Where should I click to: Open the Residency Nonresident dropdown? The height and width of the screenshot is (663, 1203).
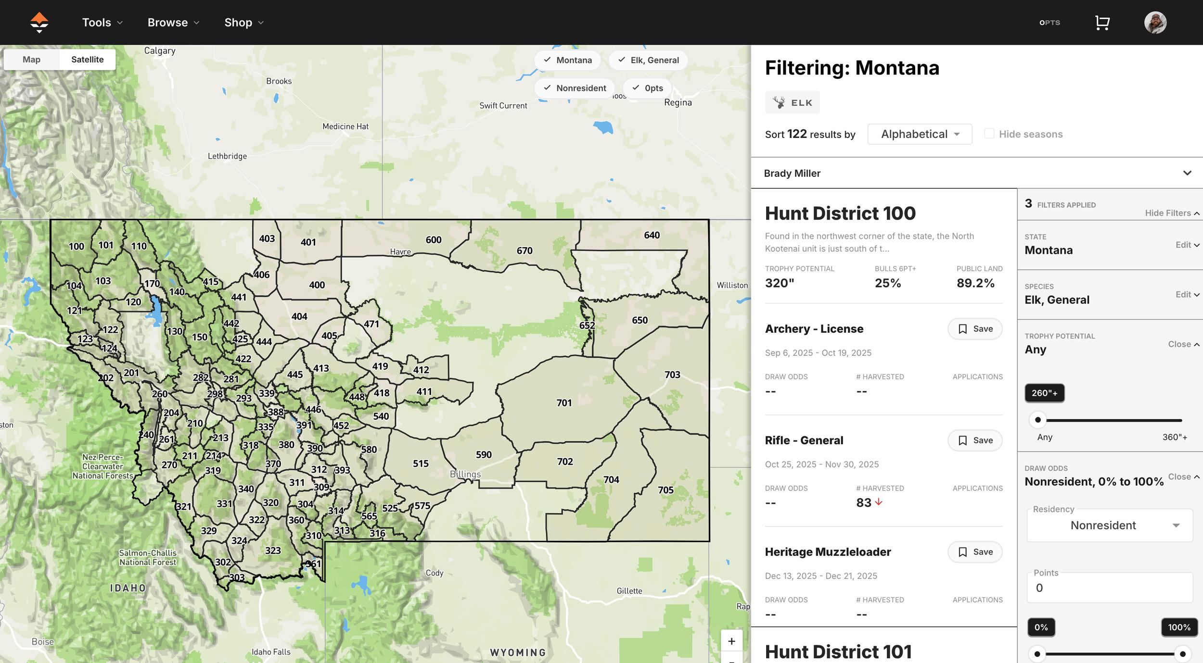click(x=1109, y=525)
